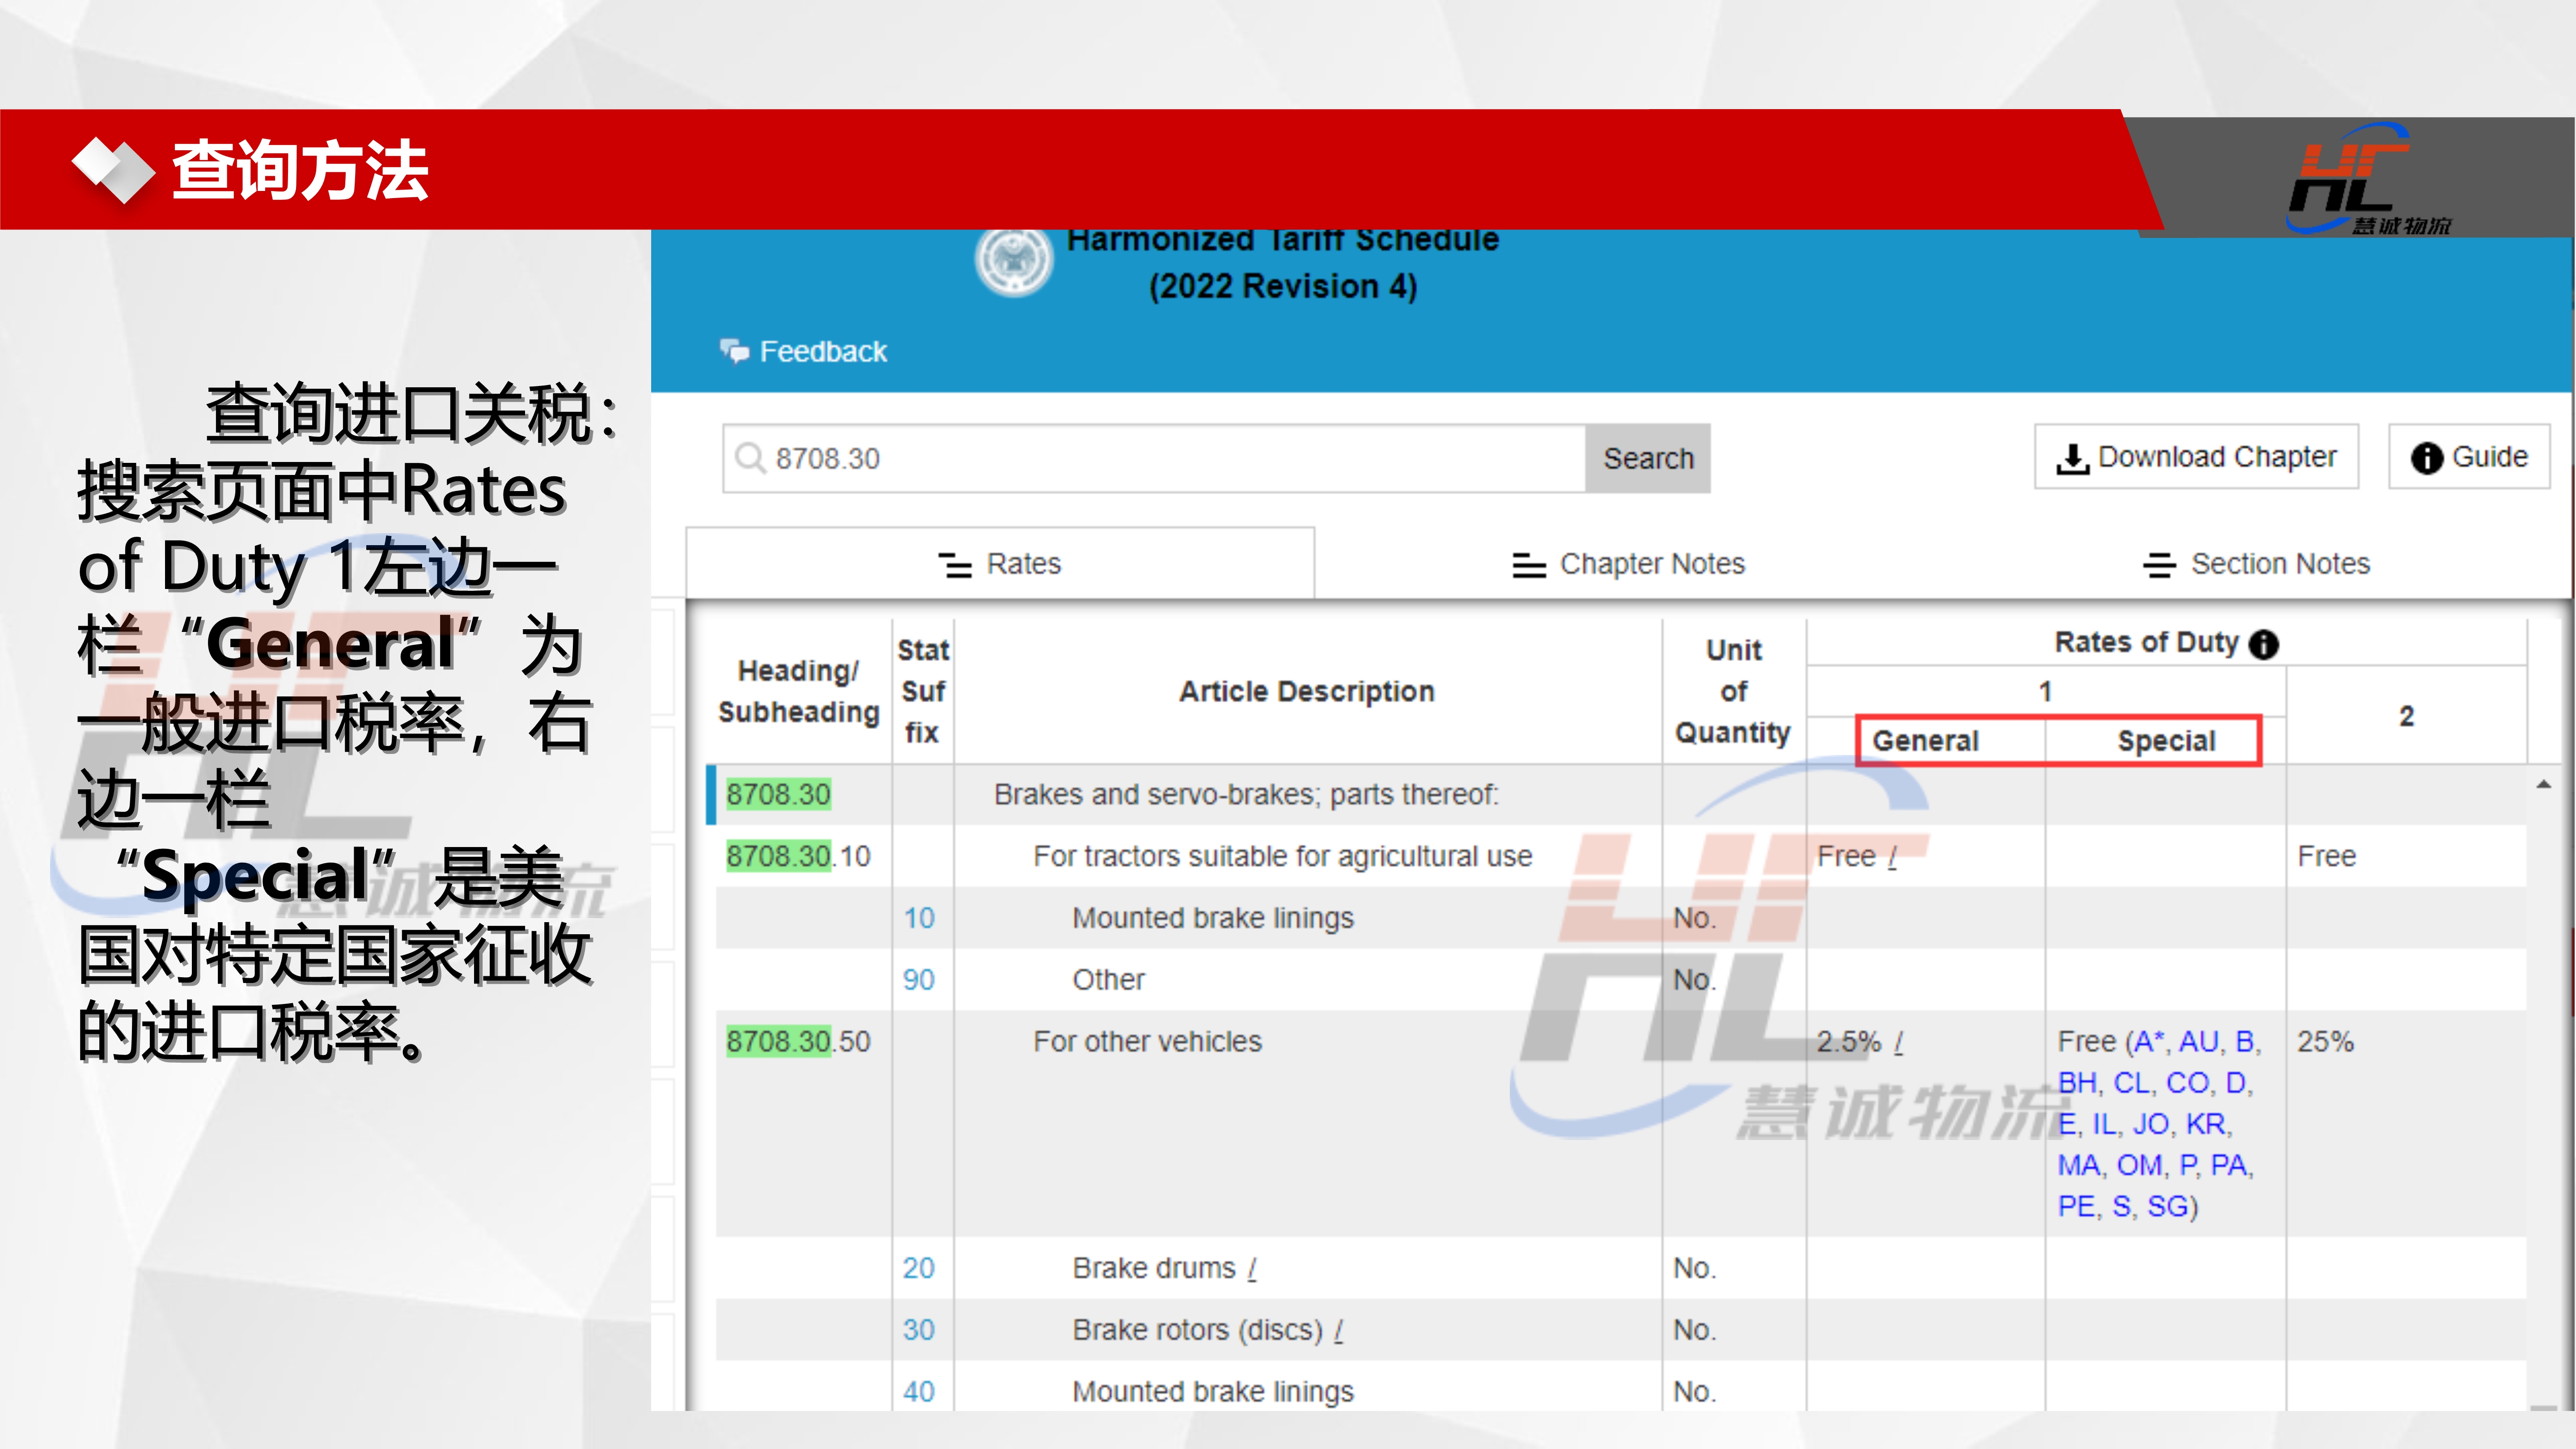Screen dimensions: 2576x1449
Task: Click the magnifier icon in search box
Action: (x=750, y=458)
